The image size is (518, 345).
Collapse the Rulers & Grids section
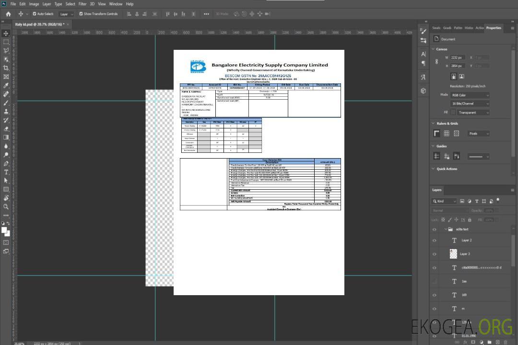tap(433, 123)
